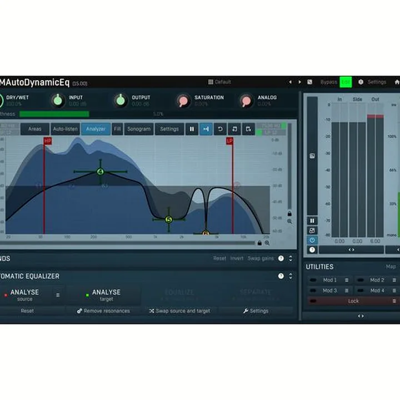Toggle the blue power icon in meters panel

tap(312, 240)
